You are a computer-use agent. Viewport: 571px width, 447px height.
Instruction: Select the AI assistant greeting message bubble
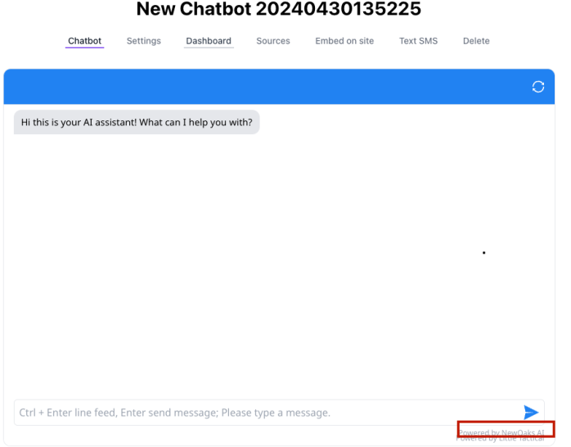(137, 122)
